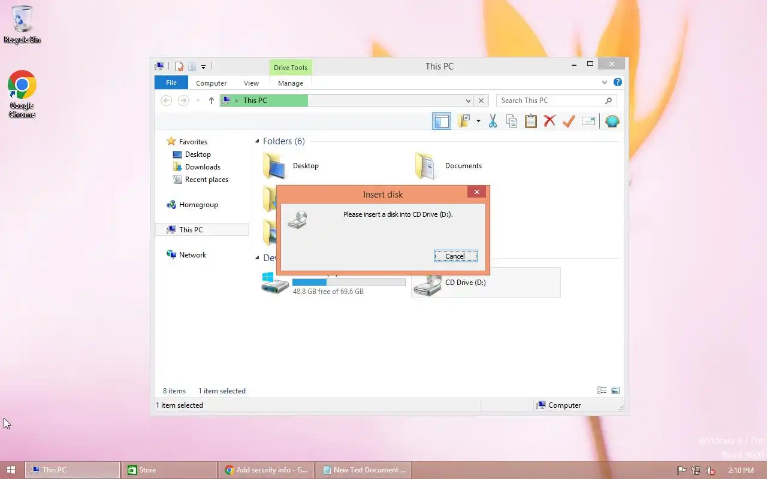This screenshot has height=479, width=767.
Task: Switch to Chrome Add security info taskbar button
Action: click(266, 470)
